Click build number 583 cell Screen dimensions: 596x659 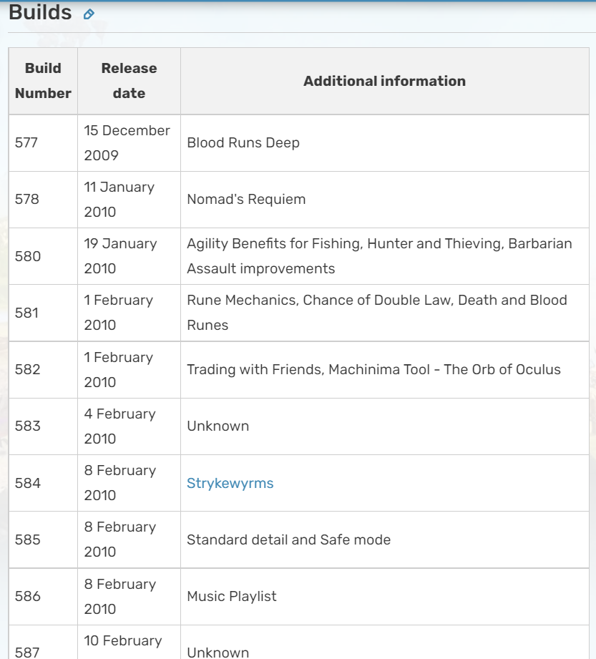click(44, 426)
